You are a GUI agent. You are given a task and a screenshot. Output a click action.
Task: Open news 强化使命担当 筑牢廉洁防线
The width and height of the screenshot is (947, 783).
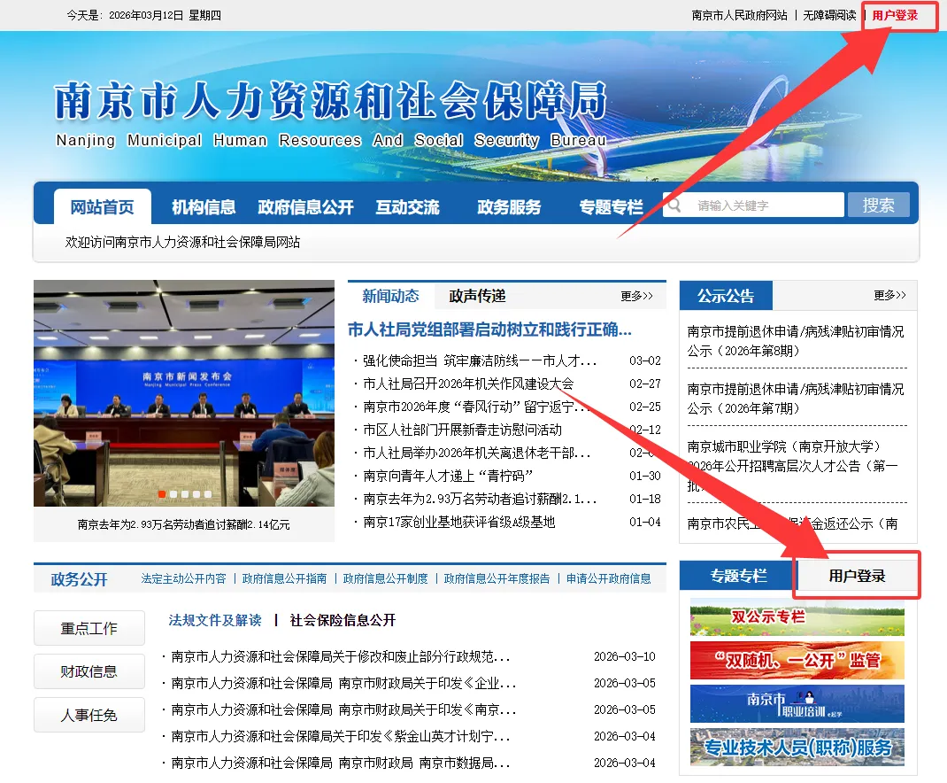tap(480, 361)
